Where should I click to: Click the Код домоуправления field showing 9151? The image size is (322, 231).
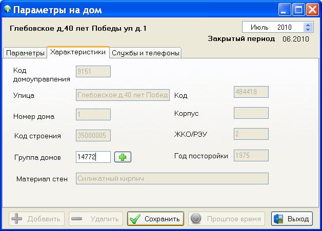click(93, 71)
